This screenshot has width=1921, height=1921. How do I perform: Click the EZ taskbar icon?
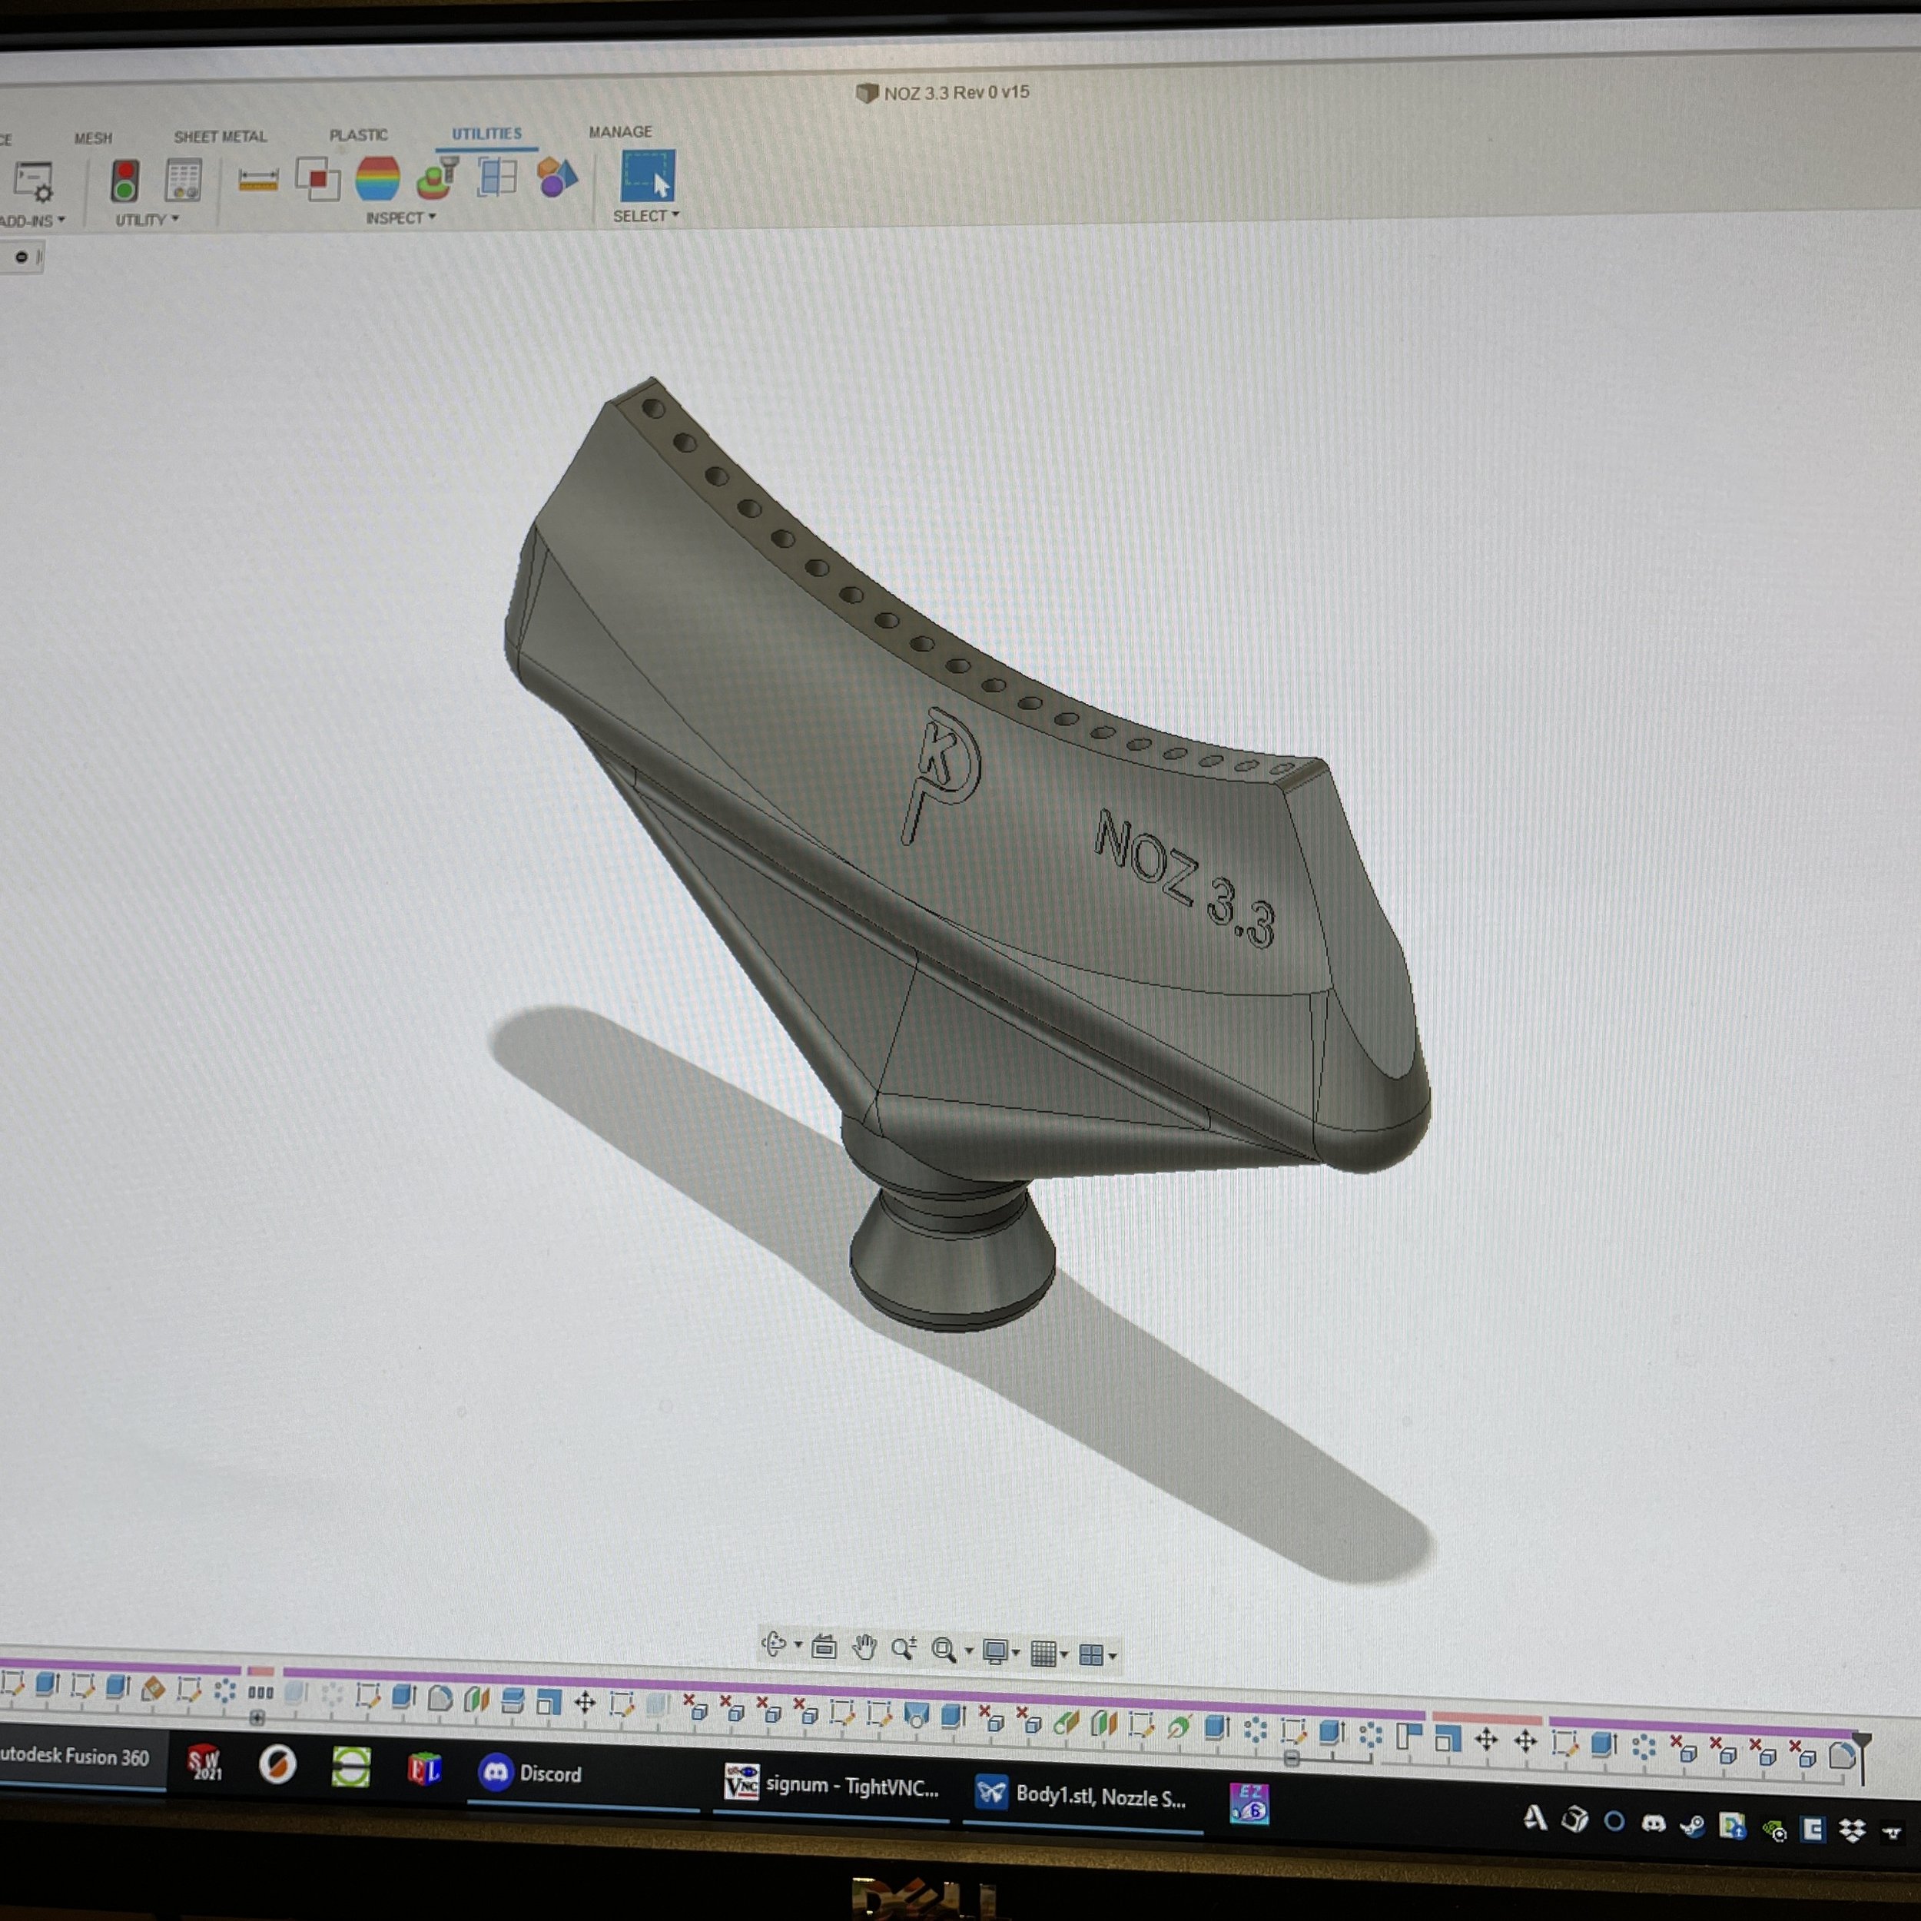pyautogui.click(x=1250, y=1803)
